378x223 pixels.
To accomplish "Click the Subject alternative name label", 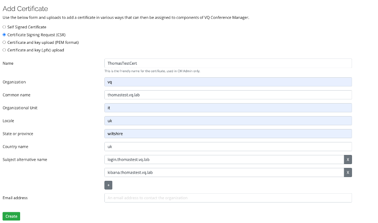I will [x=25, y=160].
